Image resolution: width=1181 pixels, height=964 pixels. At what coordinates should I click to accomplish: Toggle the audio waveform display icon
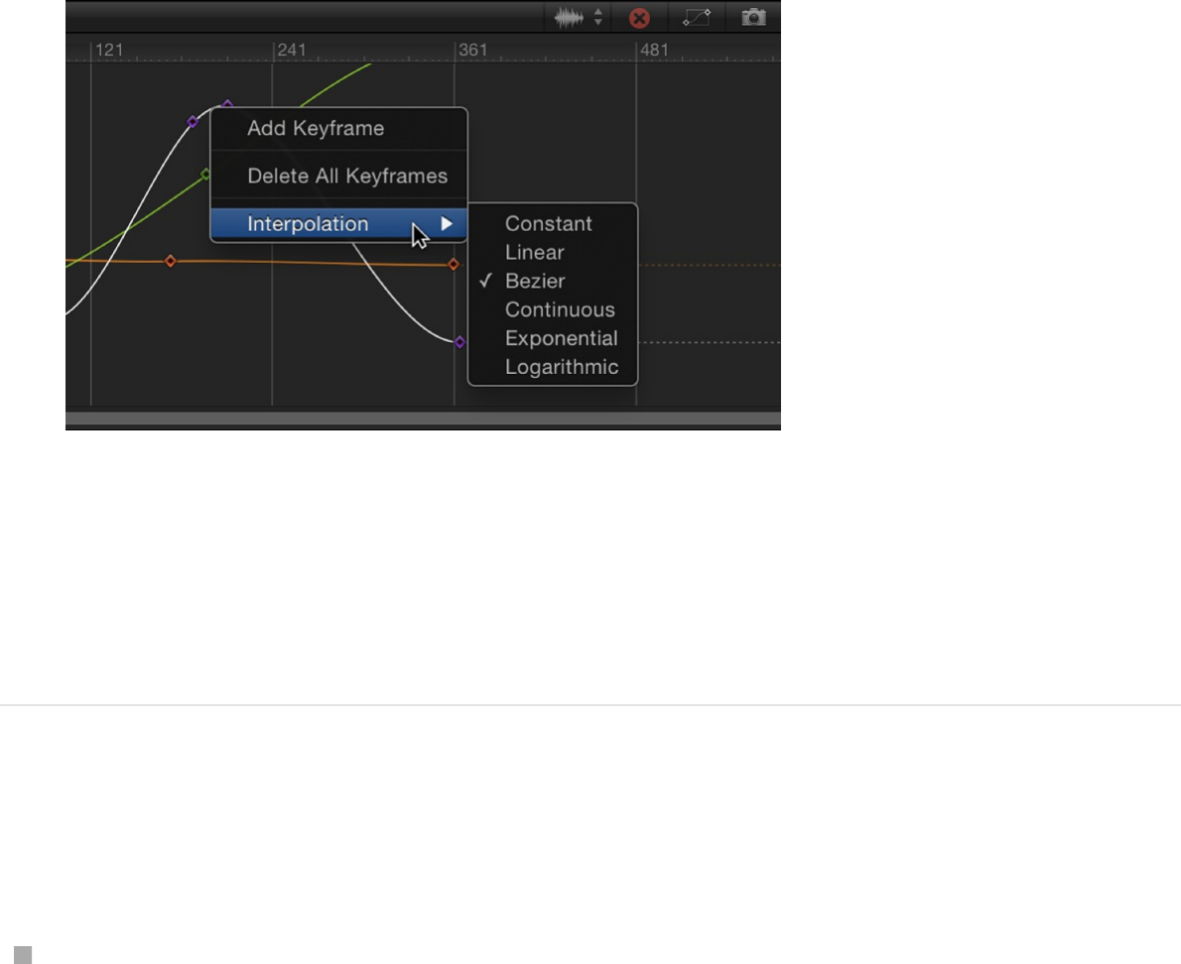click(569, 17)
